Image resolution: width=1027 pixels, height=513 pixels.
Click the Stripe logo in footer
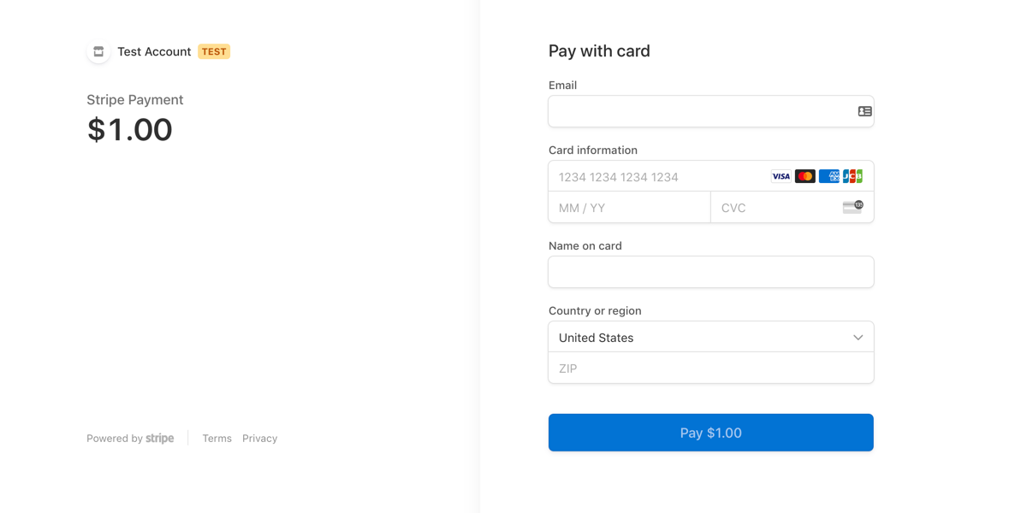coord(160,439)
